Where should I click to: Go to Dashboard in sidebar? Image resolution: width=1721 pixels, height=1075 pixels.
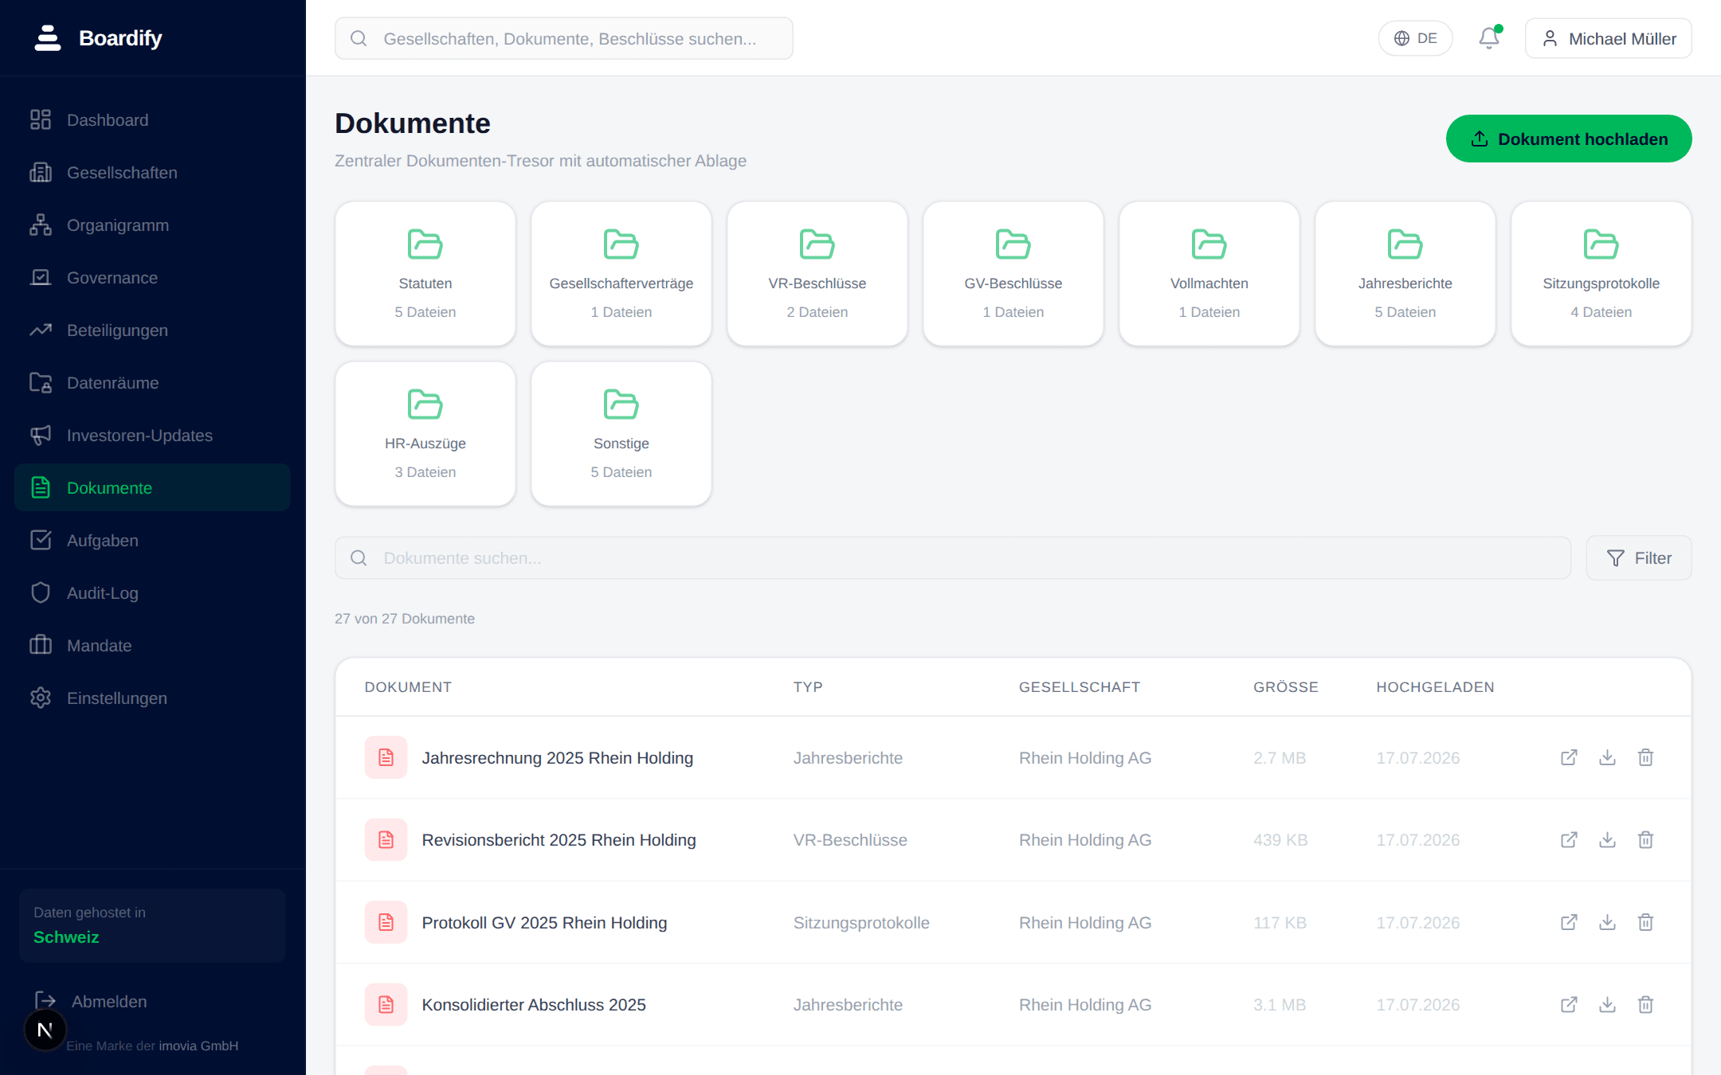[x=152, y=119]
